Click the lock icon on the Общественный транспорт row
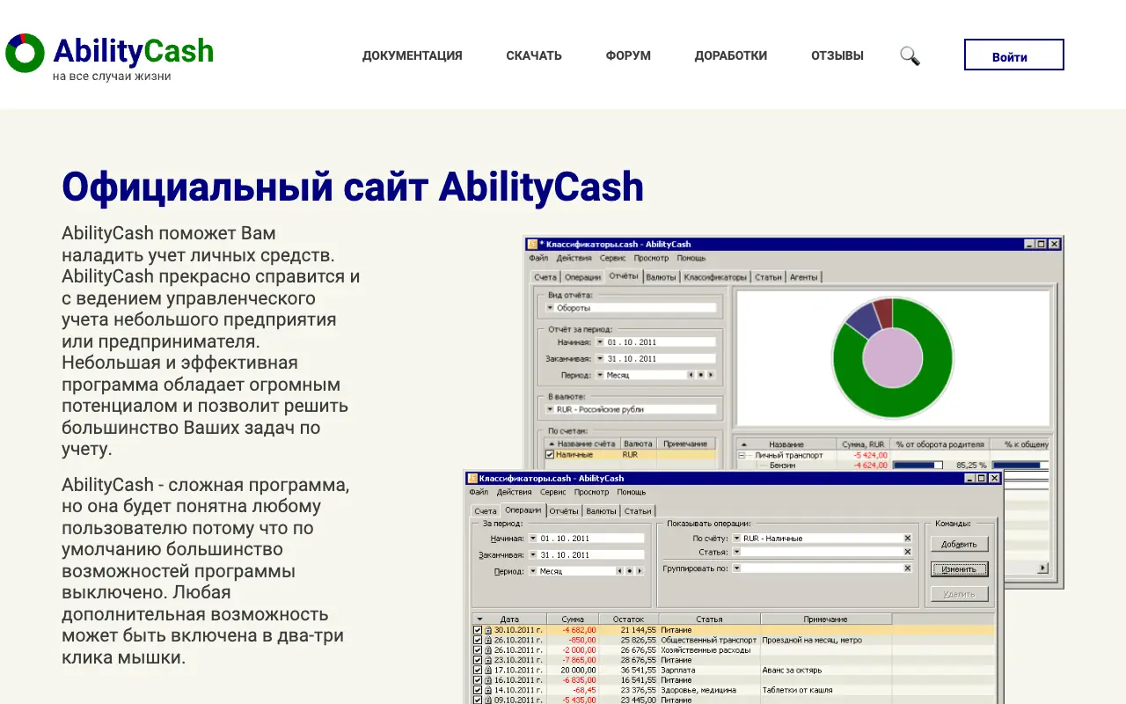This screenshot has height=704, width=1126. 488,640
